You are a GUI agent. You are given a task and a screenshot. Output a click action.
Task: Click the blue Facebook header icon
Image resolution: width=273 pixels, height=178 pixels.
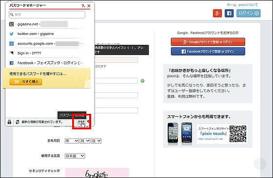pos(229,13)
